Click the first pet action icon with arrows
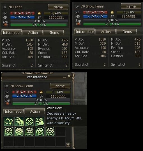 (x=9, y=121)
